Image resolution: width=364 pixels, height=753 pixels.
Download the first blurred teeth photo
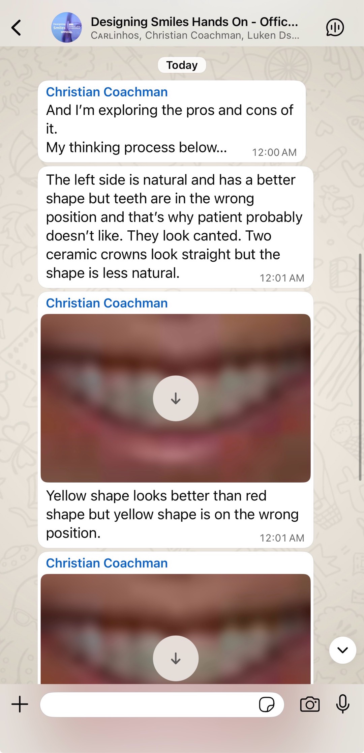coord(176,398)
